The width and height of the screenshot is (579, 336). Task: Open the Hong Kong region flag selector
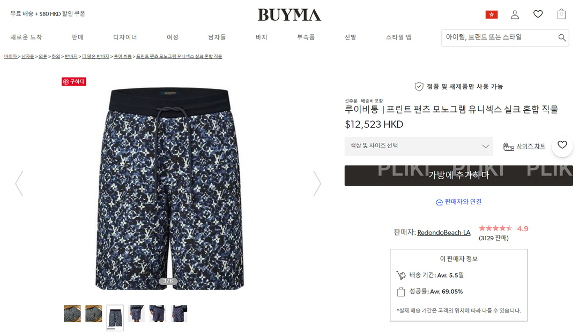(491, 14)
